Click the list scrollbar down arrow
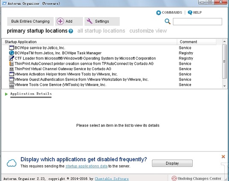The height and width of the screenshot is (181, 229). [x=224, y=86]
